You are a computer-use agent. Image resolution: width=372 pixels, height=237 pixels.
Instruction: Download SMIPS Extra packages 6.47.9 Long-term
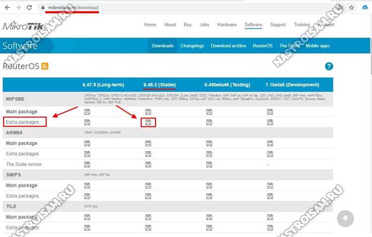pyautogui.click(x=87, y=196)
